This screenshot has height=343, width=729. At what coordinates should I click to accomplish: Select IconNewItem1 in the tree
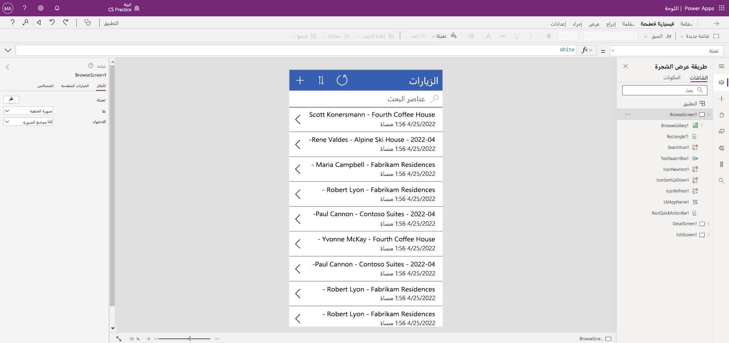676,169
